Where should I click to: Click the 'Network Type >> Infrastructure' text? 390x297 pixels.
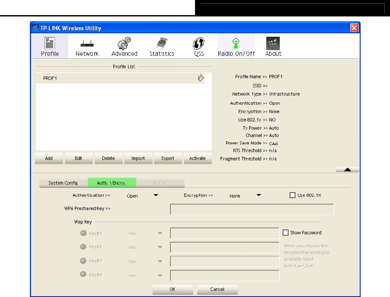click(266, 94)
